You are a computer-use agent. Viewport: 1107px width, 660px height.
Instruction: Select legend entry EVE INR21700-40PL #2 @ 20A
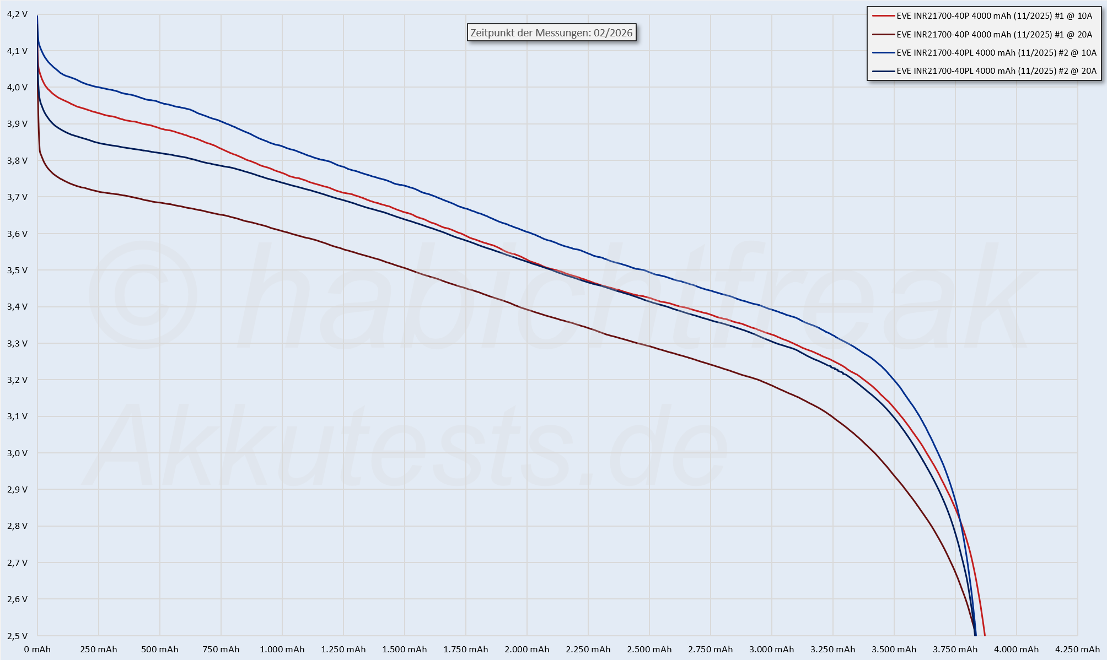point(996,71)
